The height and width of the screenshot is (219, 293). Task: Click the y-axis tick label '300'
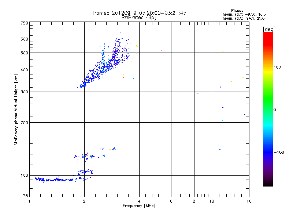coord(24,92)
